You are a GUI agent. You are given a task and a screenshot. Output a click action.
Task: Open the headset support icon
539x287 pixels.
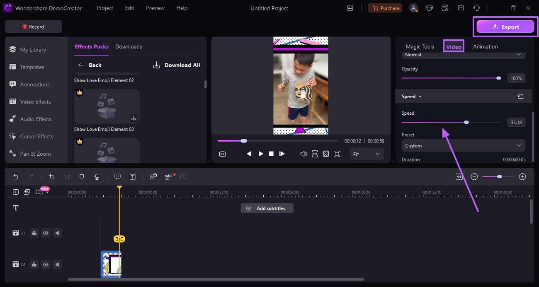point(476,8)
